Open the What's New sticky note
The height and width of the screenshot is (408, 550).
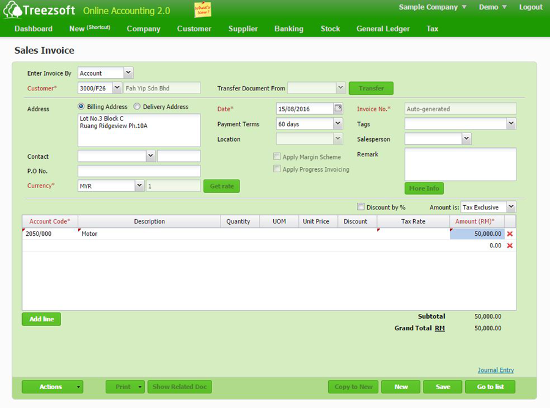point(203,9)
